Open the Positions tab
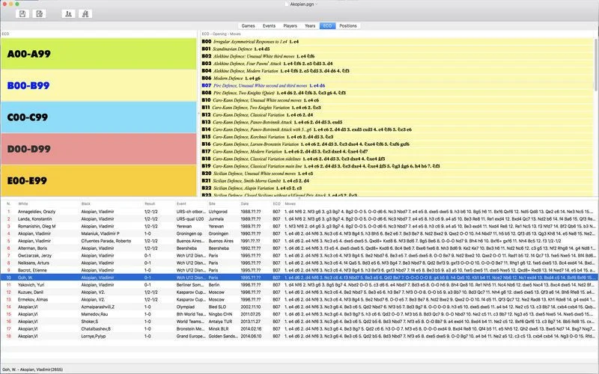 [348, 25]
